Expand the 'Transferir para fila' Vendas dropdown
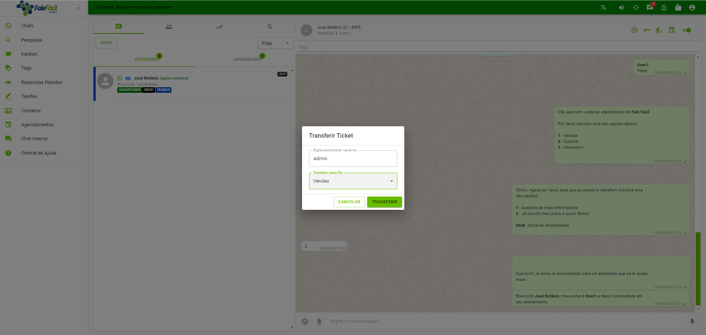Screen dimensions: 706x335 tap(353, 181)
